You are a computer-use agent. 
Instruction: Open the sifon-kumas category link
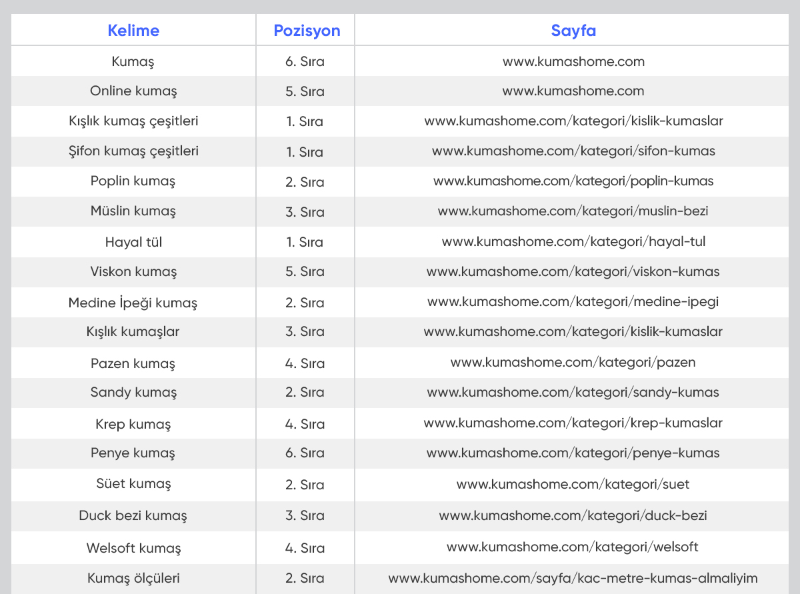tap(573, 151)
